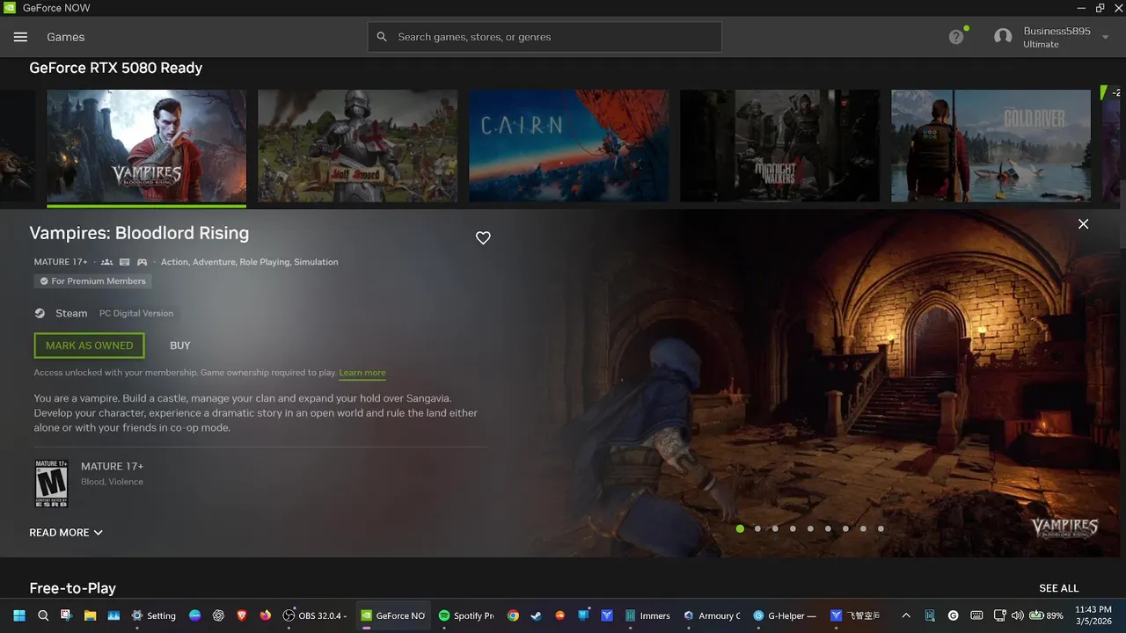Open ChatGPT from the taskbar
Viewport: 1126px width, 633px height.
[218, 615]
